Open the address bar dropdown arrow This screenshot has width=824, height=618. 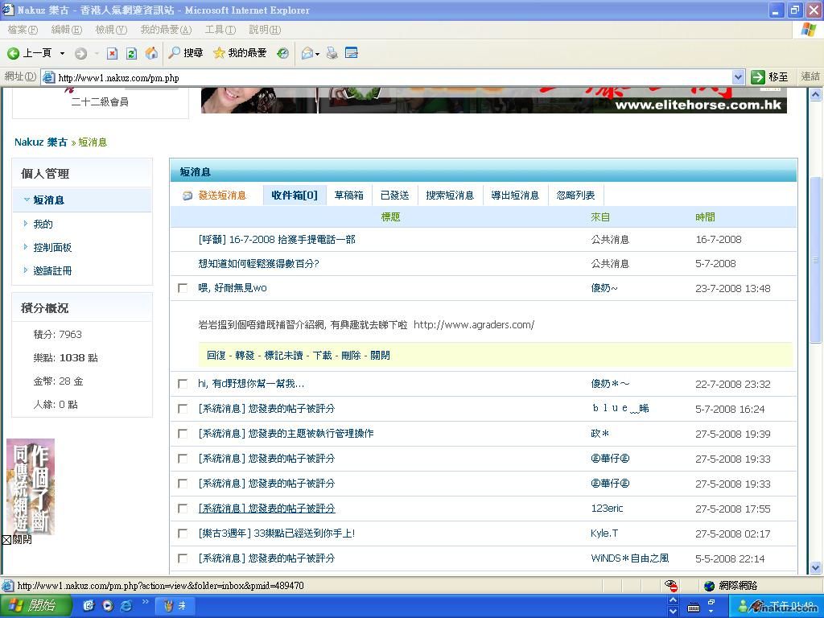738,77
